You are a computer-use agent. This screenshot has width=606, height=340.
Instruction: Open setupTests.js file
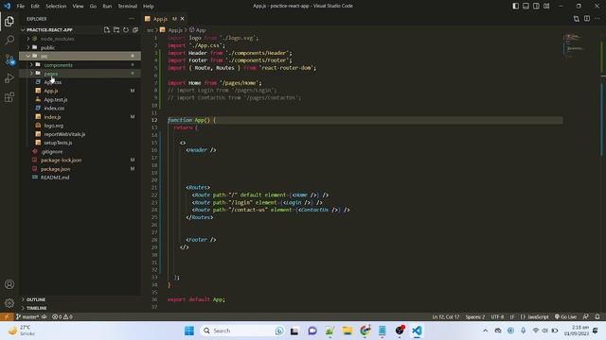point(58,143)
